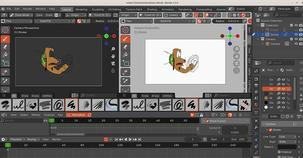
Task: Click the zoom magnifier icon in left viewport
Action: [113, 49]
